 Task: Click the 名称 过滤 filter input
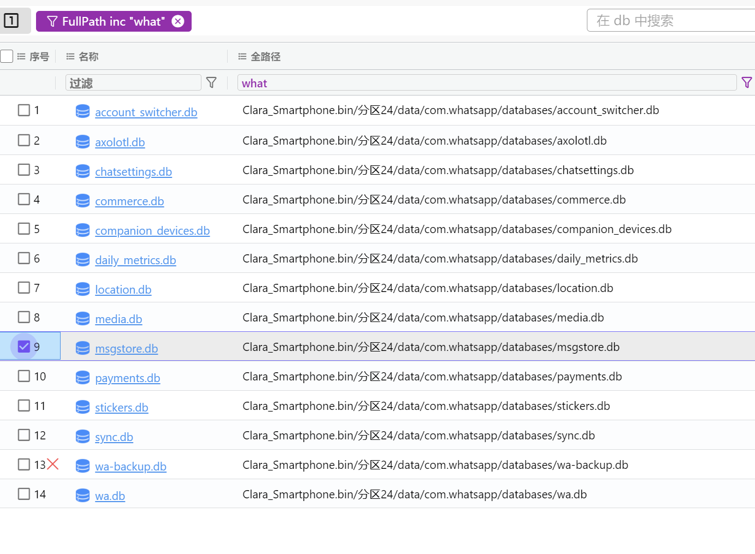(x=133, y=82)
